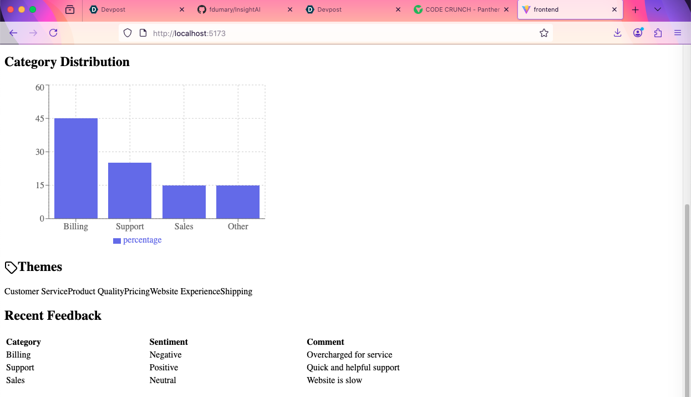This screenshot has width=691, height=397.
Task: Toggle the percentage dataset via the chart legend
Action: 138,240
